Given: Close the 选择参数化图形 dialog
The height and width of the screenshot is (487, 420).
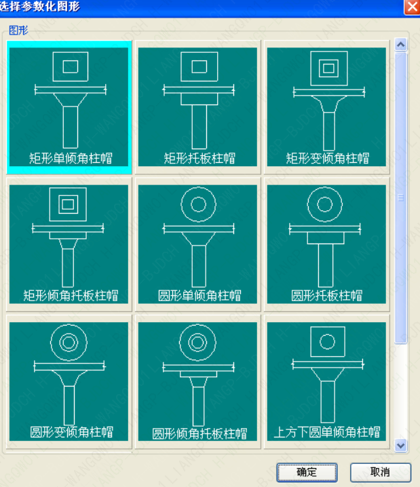Looking at the screenshot, I should 412,7.
